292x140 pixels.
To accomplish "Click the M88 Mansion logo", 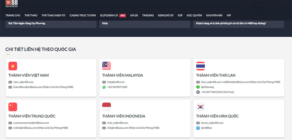I will click(x=12, y=3).
